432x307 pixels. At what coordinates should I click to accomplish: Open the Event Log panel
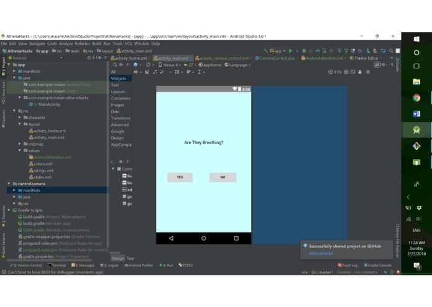pos(347,265)
